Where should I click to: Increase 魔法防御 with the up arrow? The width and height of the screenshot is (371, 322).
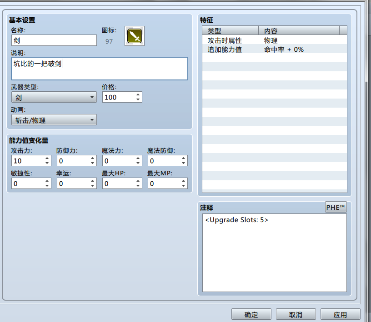tap(183, 158)
